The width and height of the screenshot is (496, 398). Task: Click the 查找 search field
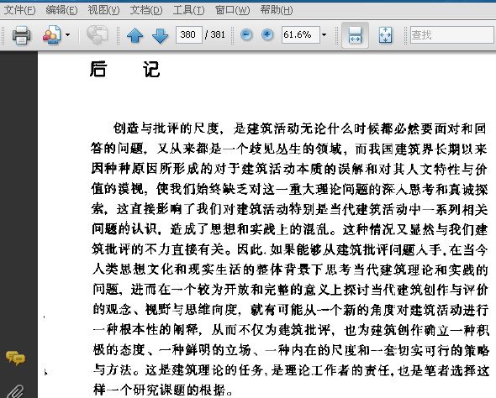pyautogui.click(x=452, y=34)
